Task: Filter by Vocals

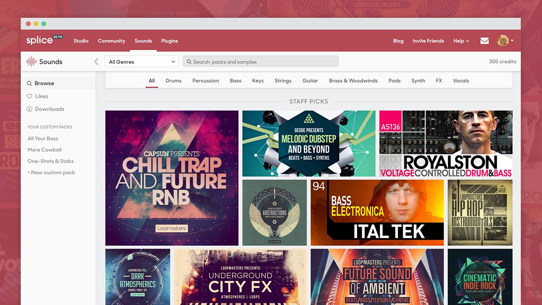Action: click(461, 80)
